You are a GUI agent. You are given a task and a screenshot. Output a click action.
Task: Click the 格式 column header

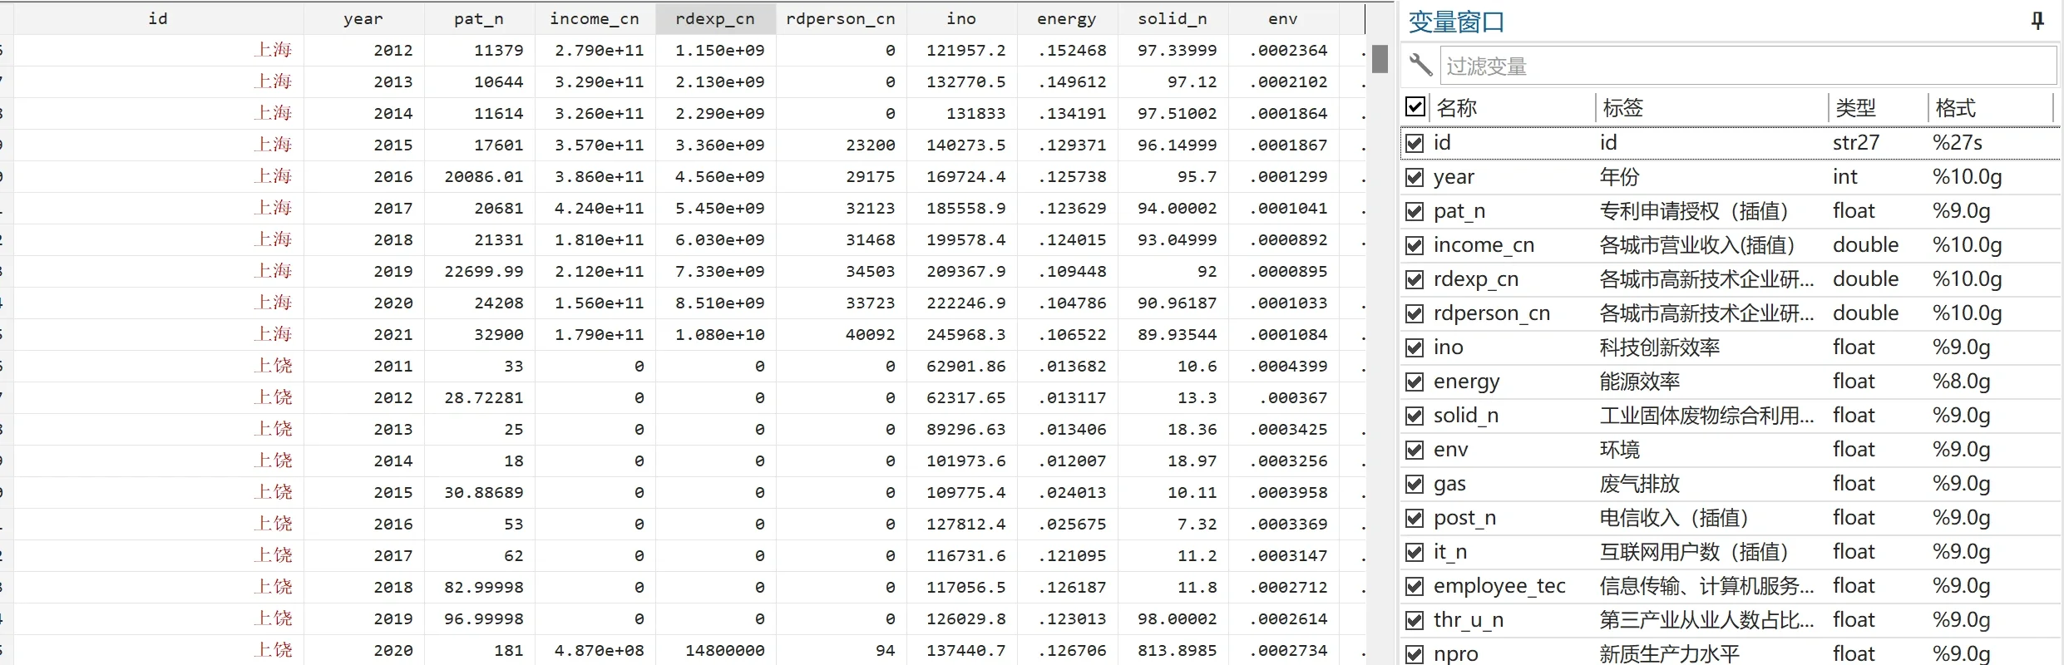1990,107
